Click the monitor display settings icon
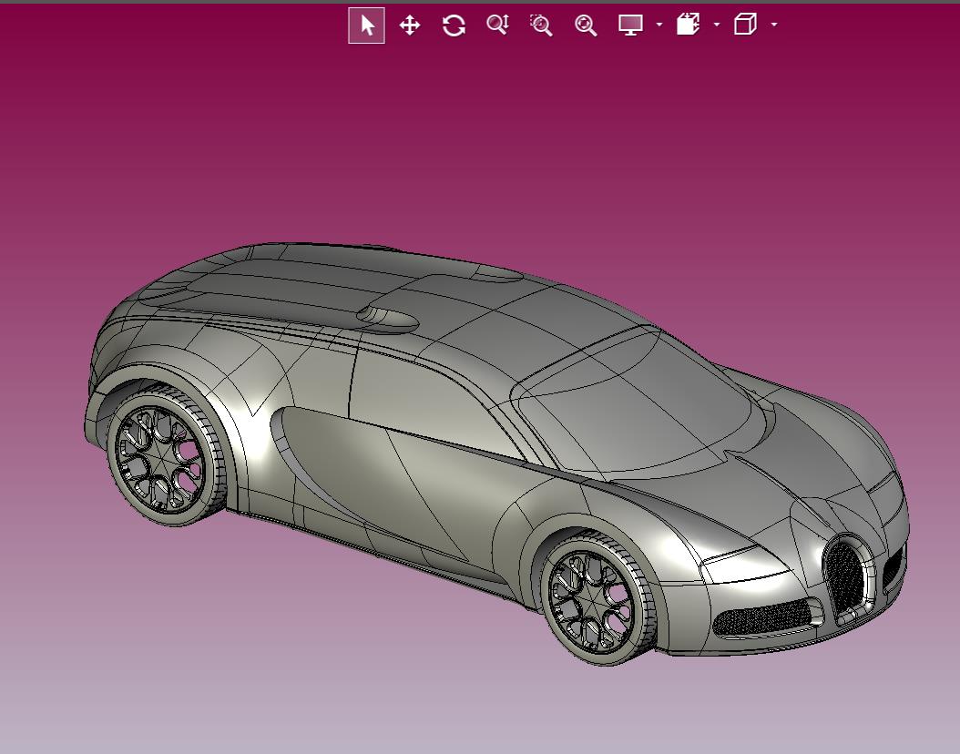This screenshot has width=960, height=754. tap(630, 25)
